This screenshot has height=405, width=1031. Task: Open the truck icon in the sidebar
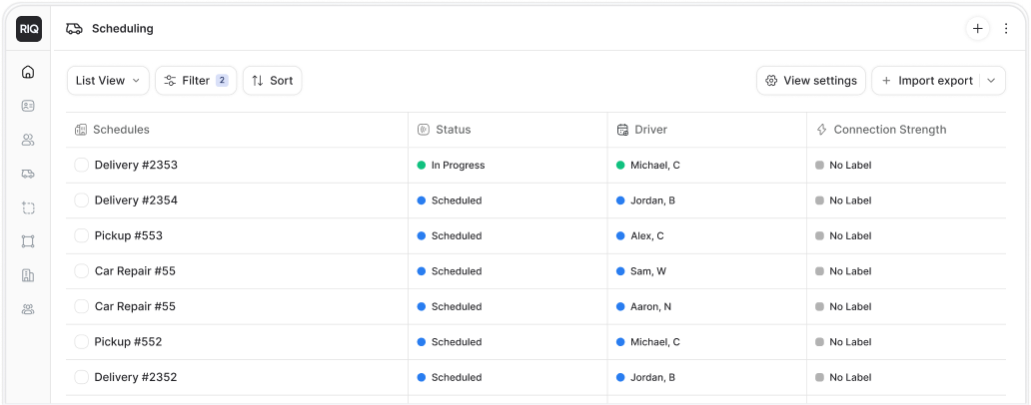[28, 174]
